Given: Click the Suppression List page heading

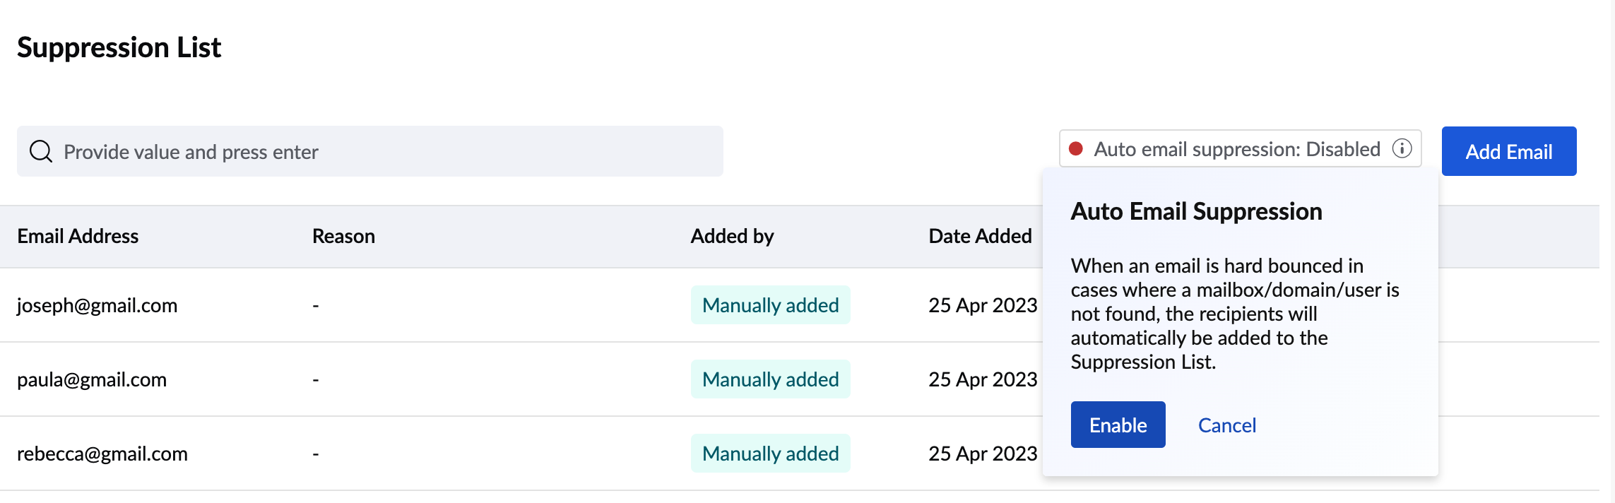Looking at the screenshot, I should (x=119, y=47).
